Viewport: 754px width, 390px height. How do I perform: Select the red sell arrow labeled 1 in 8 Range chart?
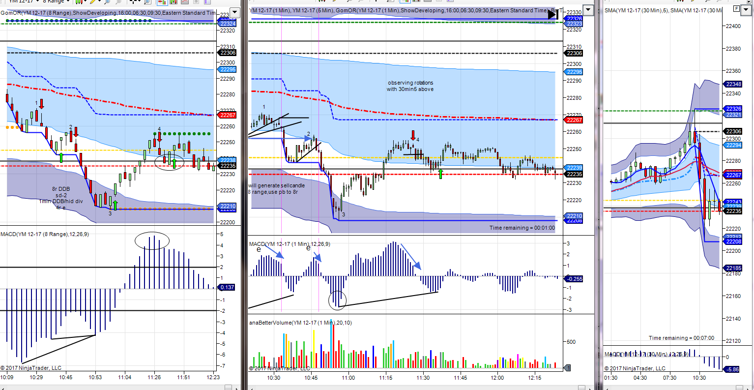42,104
